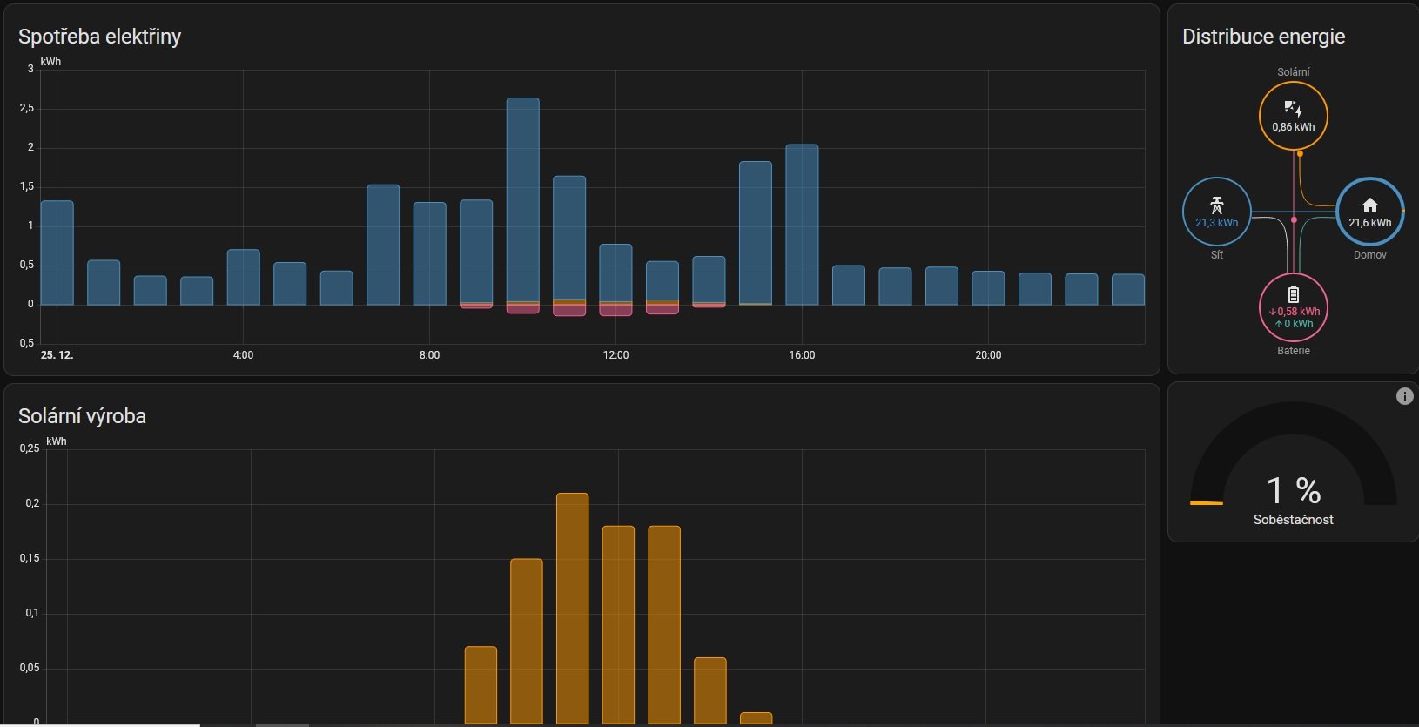Click the smallest orange solar bar
This screenshot has height=727, width=1419.
756,718
